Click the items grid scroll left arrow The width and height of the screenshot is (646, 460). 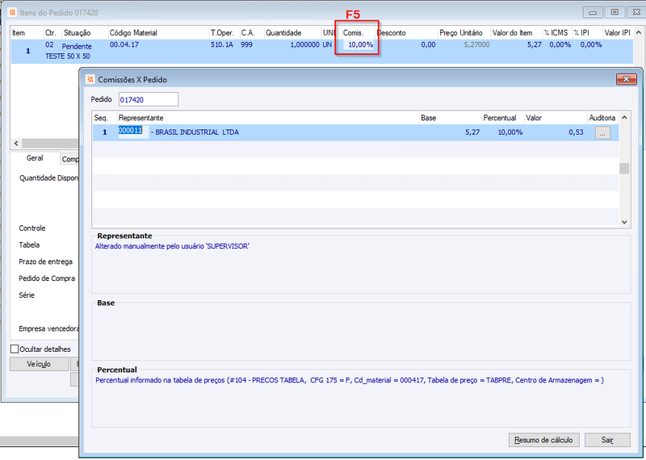click(x=16, y=144)
